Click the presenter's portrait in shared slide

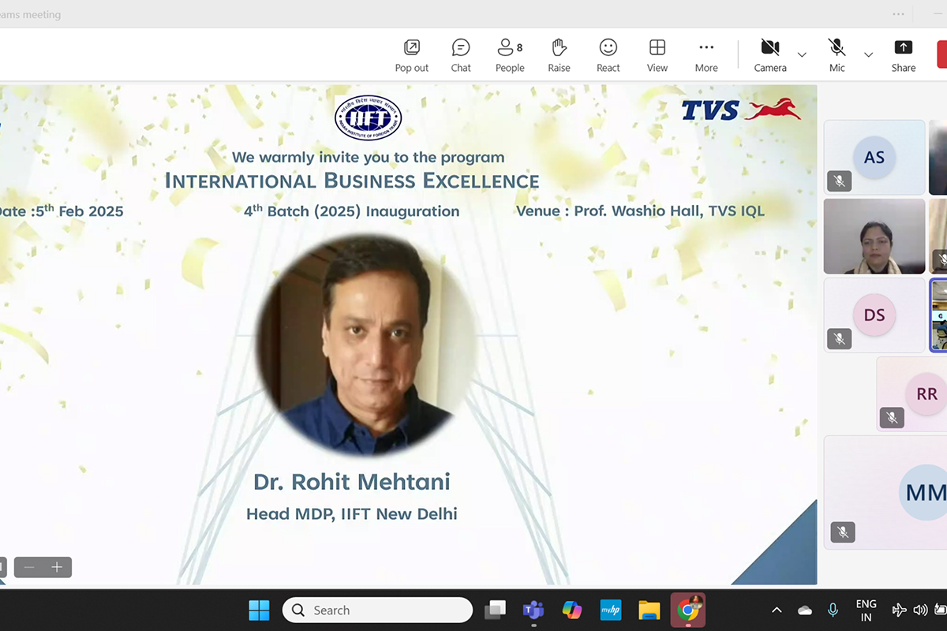coord(367,346)
